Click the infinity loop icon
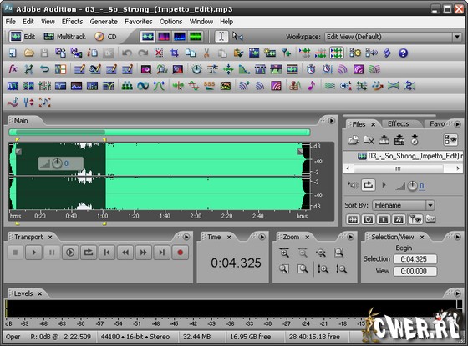The width and height of the screenshot is (468, 346). (x=143, y=86)
